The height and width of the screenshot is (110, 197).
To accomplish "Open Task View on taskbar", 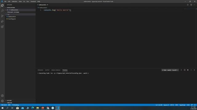I will [12, 108].
